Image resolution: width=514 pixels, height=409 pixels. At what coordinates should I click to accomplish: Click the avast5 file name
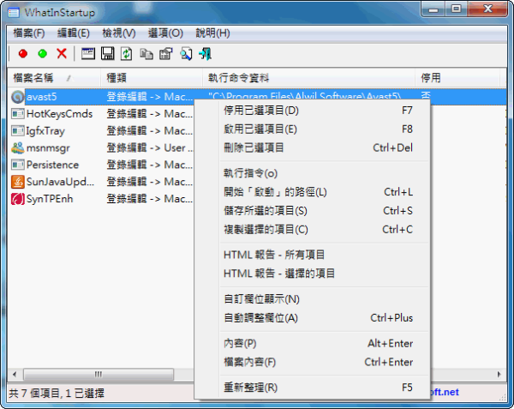click(42, 97)
